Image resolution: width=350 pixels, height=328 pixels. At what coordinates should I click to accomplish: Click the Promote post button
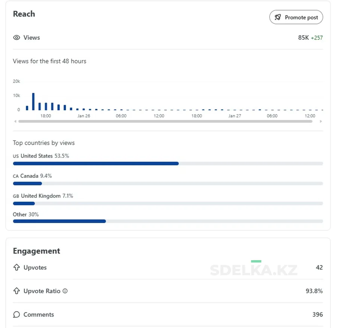[296, 17]
